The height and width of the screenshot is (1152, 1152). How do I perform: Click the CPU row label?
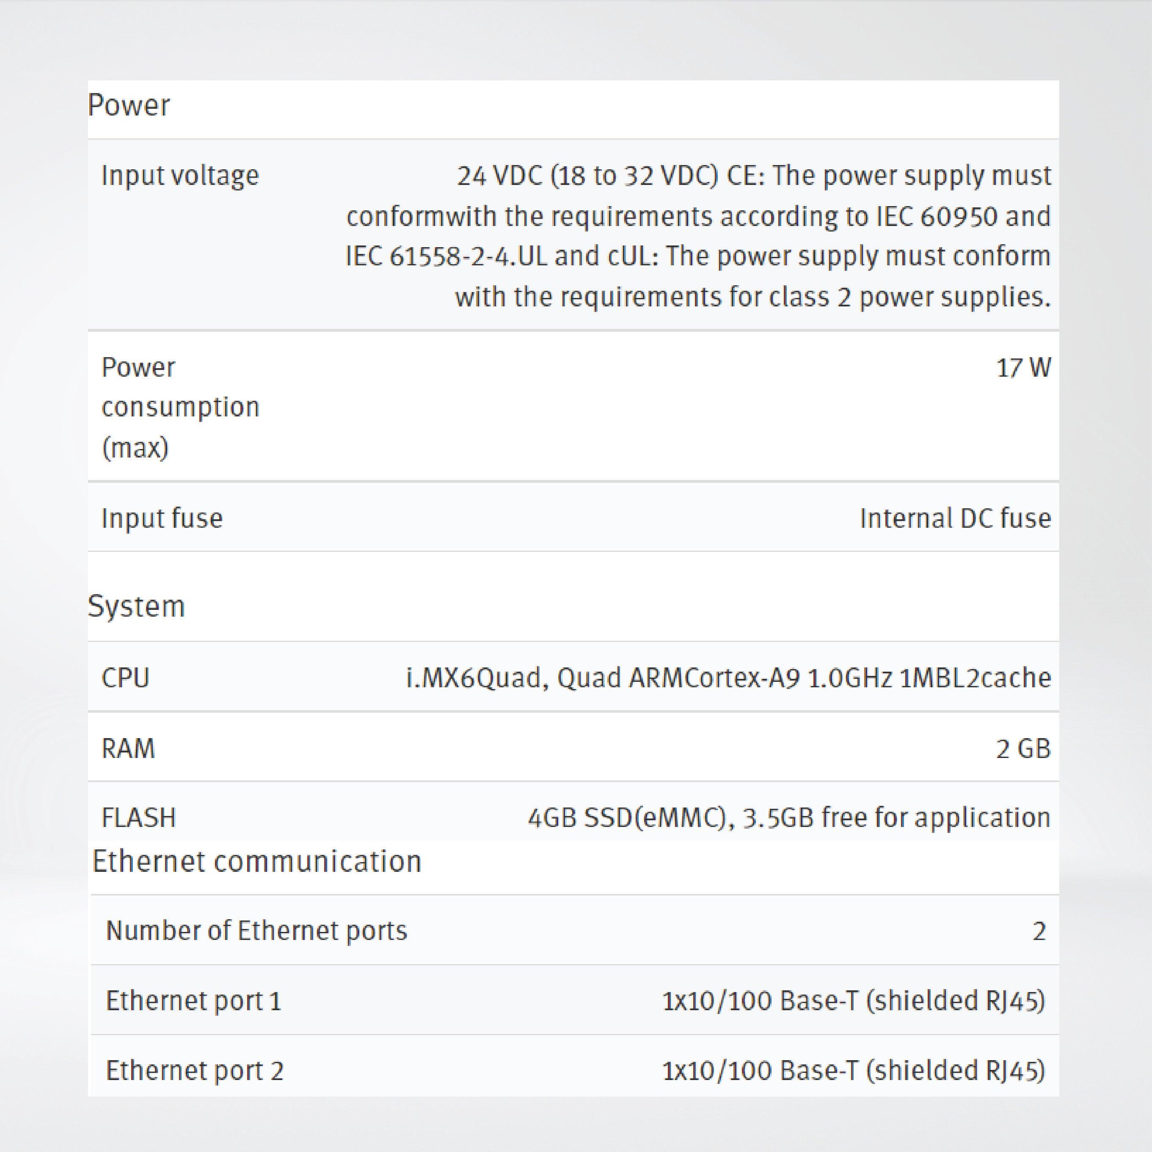point(125,678)
